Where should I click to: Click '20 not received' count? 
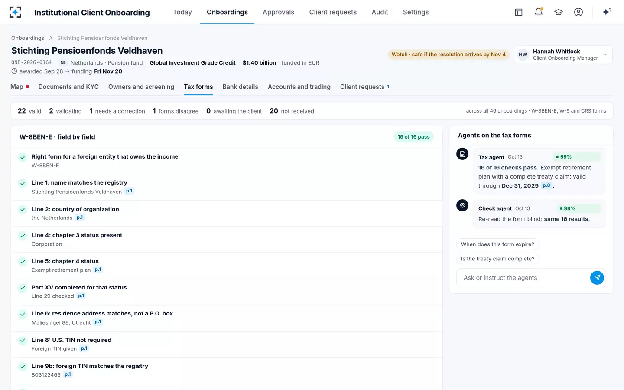(292, 111)
